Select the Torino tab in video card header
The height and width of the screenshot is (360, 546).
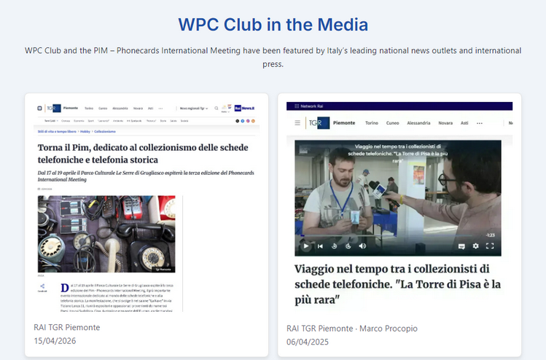pos(372,123)
